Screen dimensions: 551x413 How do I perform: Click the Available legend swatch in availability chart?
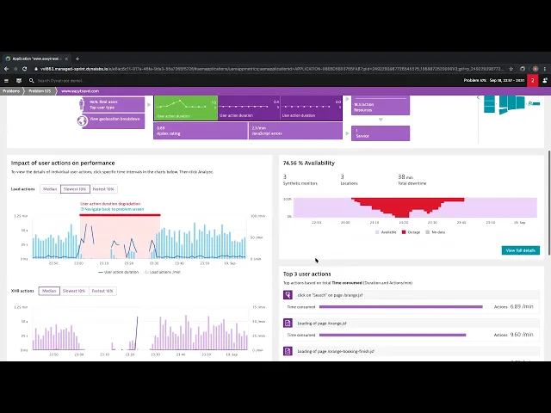[377, 232]
